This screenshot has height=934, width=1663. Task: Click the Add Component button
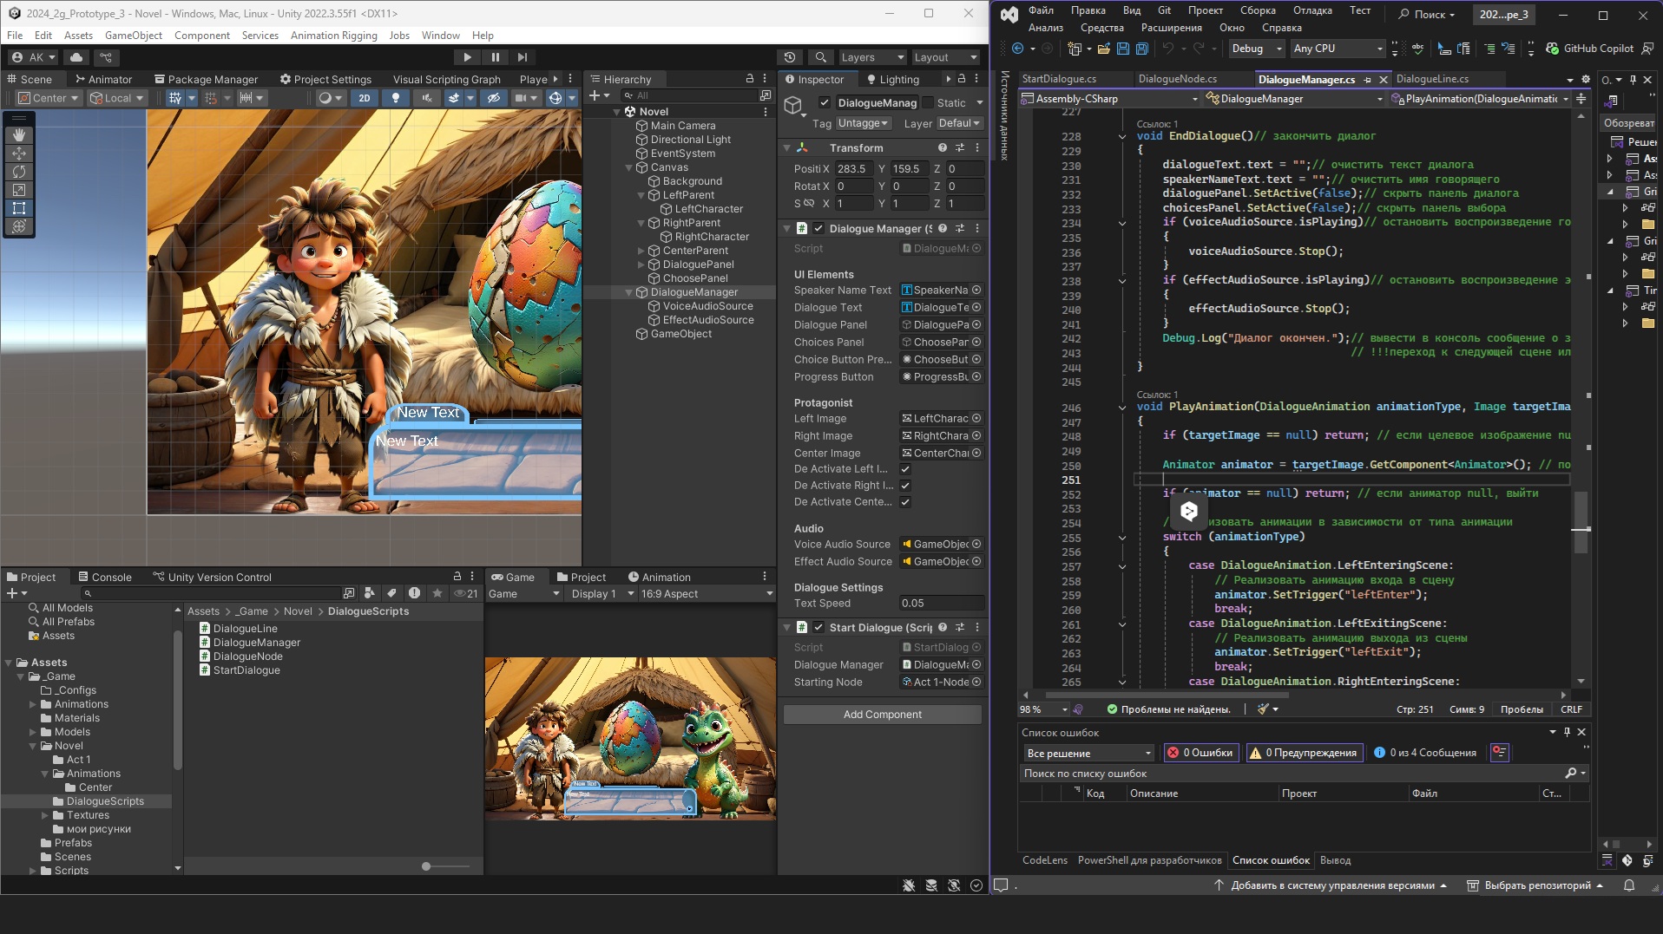[882, 715]
